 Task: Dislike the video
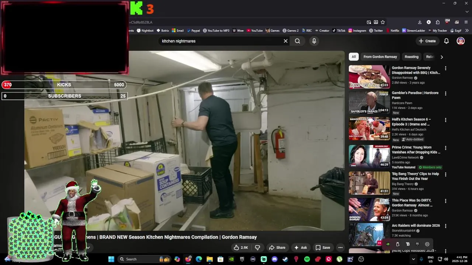coord(258,248)
